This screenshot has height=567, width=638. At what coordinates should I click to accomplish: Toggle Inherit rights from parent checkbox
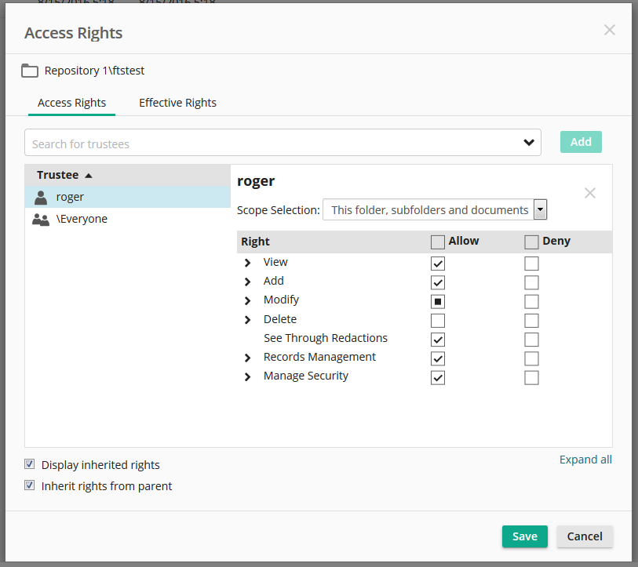coord(29,485)
